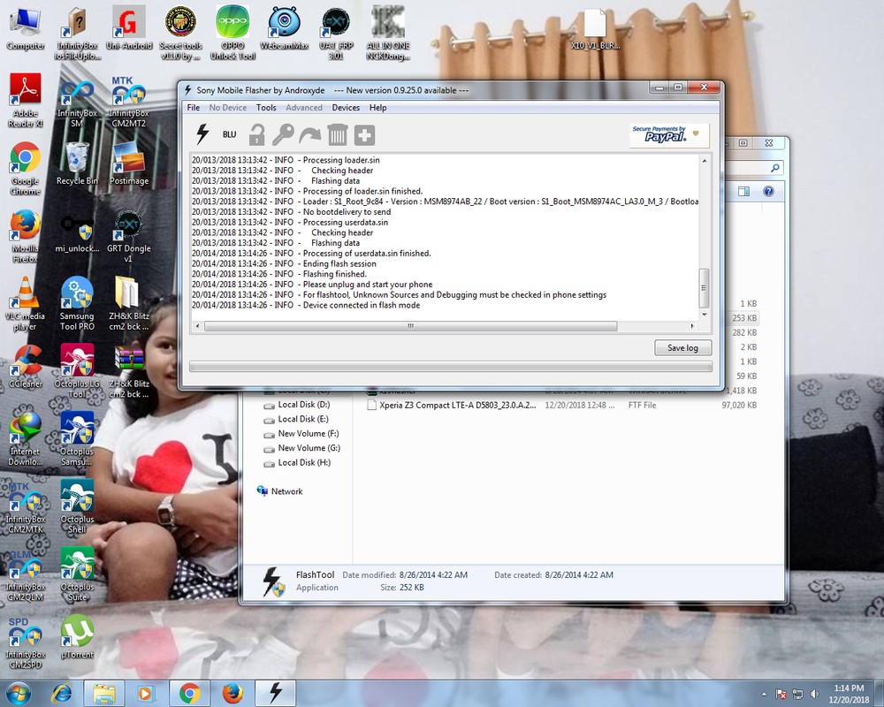Screen dimensions: 884x707
Task: Open the Samsung Tool PRO shortcut
Action: 77,304
